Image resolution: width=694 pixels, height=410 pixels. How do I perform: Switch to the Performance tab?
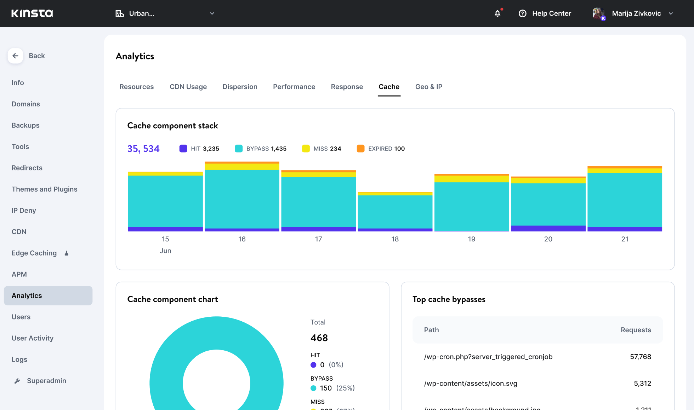point(294,87)
